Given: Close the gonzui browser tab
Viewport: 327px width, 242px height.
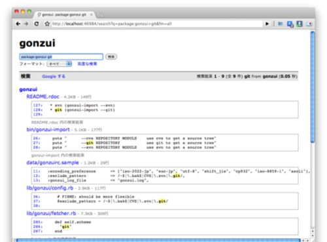Looking at the screenshot, I should tap(92, 14).
